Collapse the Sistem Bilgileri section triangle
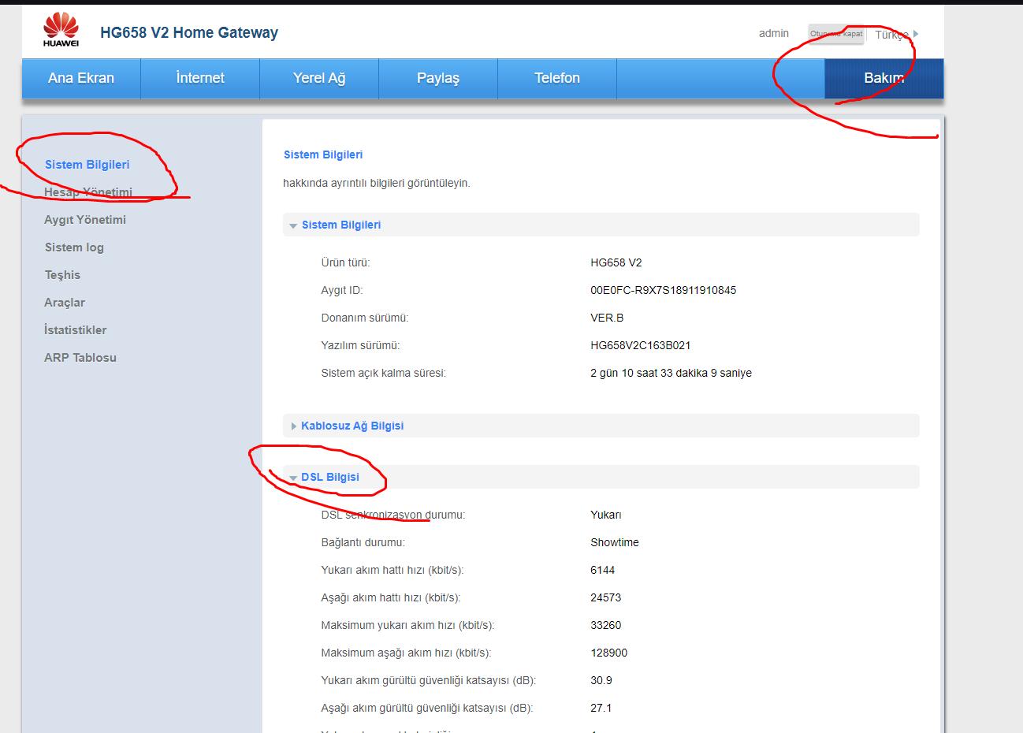The image size is (1023, 733). point(293,225)
